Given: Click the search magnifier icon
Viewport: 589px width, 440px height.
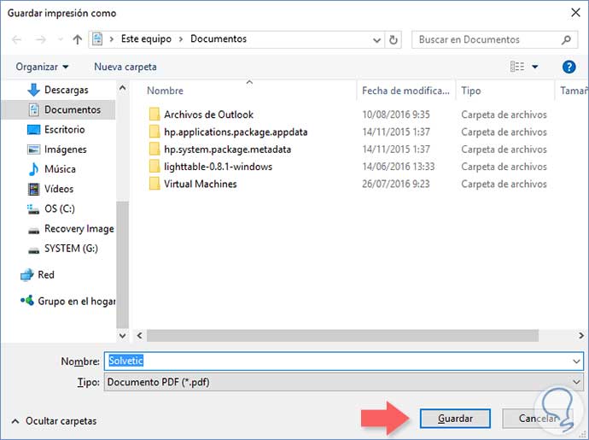Looking at the screenshot, I should (566, 39).
